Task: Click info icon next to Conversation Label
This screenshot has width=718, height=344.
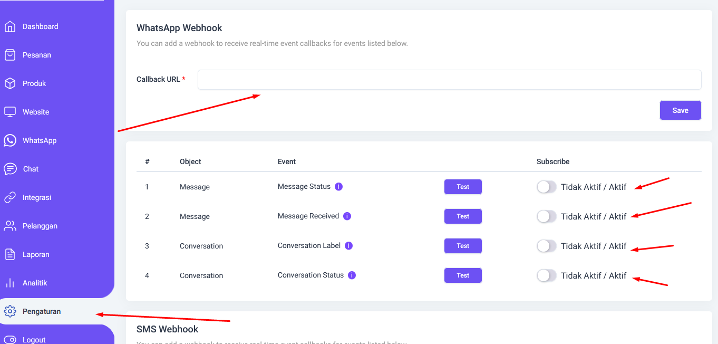Action: coord(349,246)
